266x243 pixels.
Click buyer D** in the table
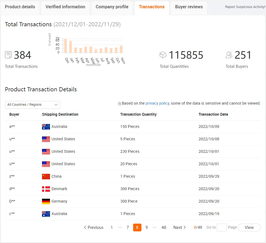[x=12, y=201]
